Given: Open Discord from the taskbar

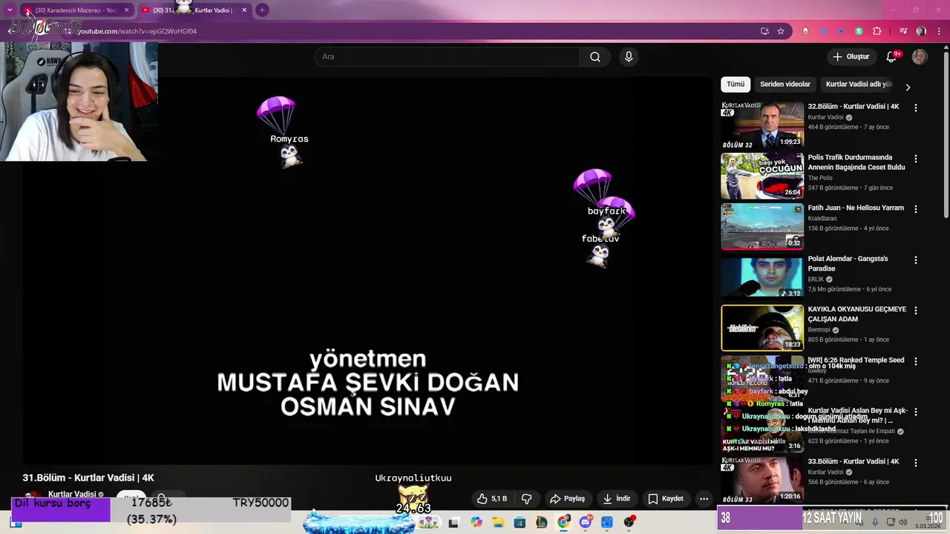Looking at the screenshot, I should click(x=586, y=523).
